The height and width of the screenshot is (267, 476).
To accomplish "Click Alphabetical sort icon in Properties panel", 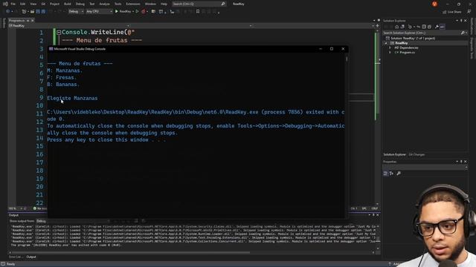I will click(x=392, y=174).
